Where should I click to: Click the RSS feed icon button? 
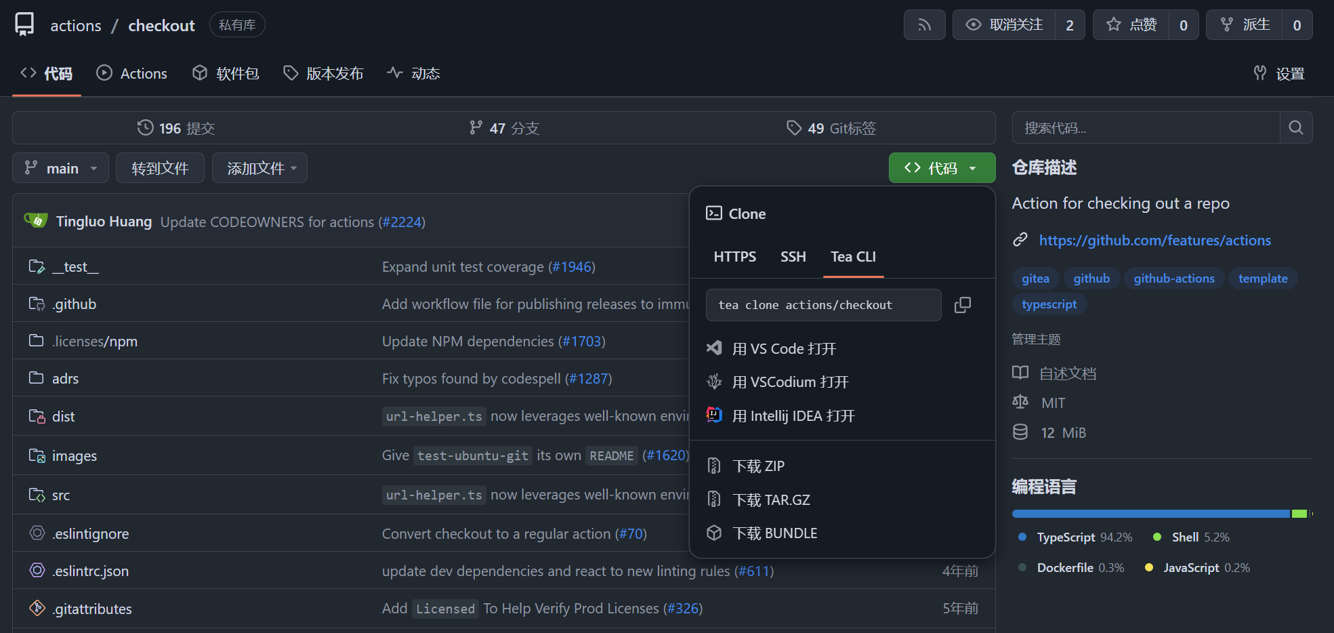(x=924, y=25)
